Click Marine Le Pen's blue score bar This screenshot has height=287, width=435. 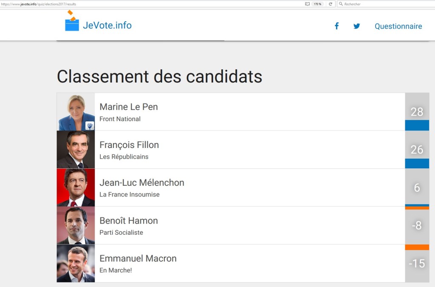coord(417,125)
